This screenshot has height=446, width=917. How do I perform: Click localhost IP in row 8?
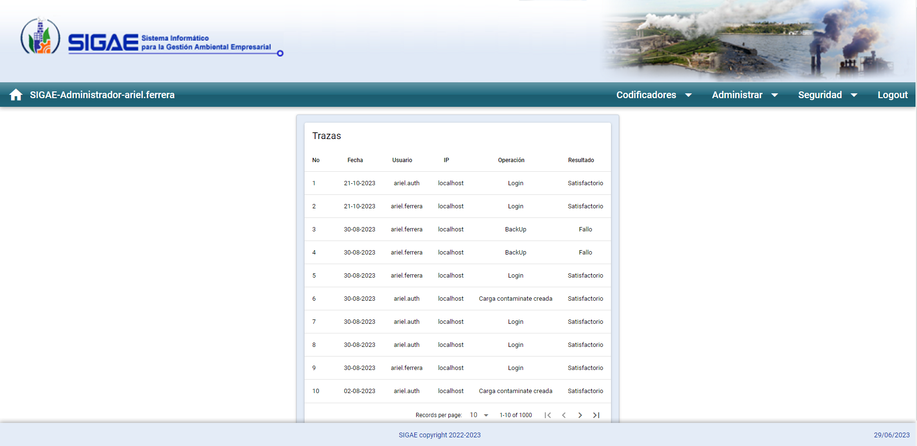pyautogui.click(x=451, y=345)
